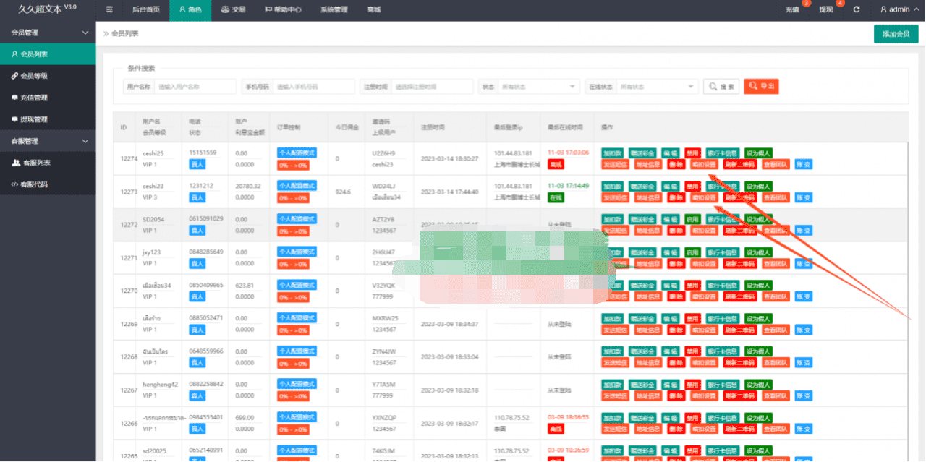Set user ceshi23 as 假人
This screenshot has width=926, height=462.
pyautogui.click(x=758, y=187)
